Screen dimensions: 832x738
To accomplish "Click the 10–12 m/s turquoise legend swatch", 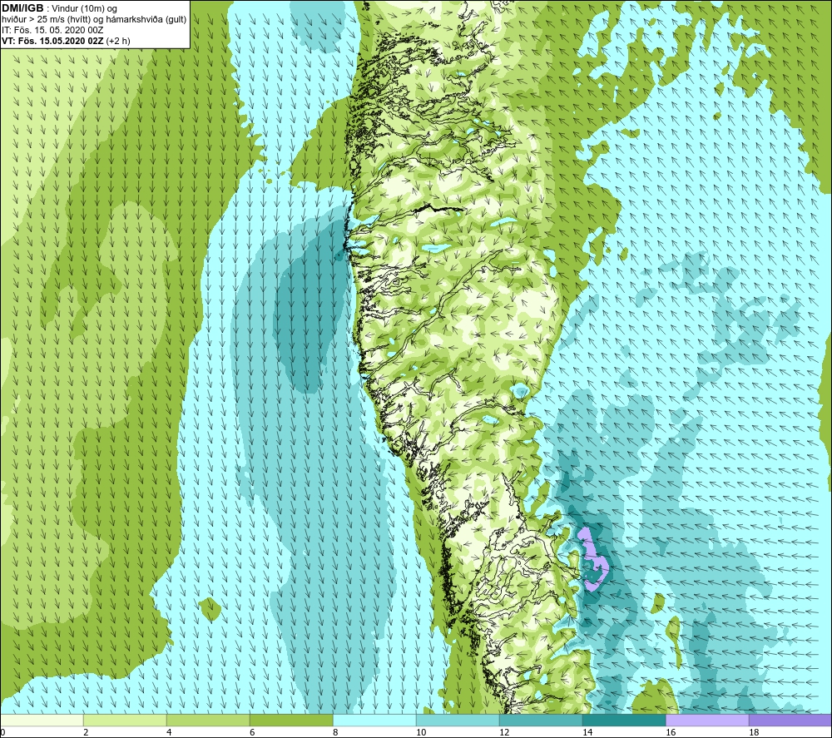I will 458,720.
